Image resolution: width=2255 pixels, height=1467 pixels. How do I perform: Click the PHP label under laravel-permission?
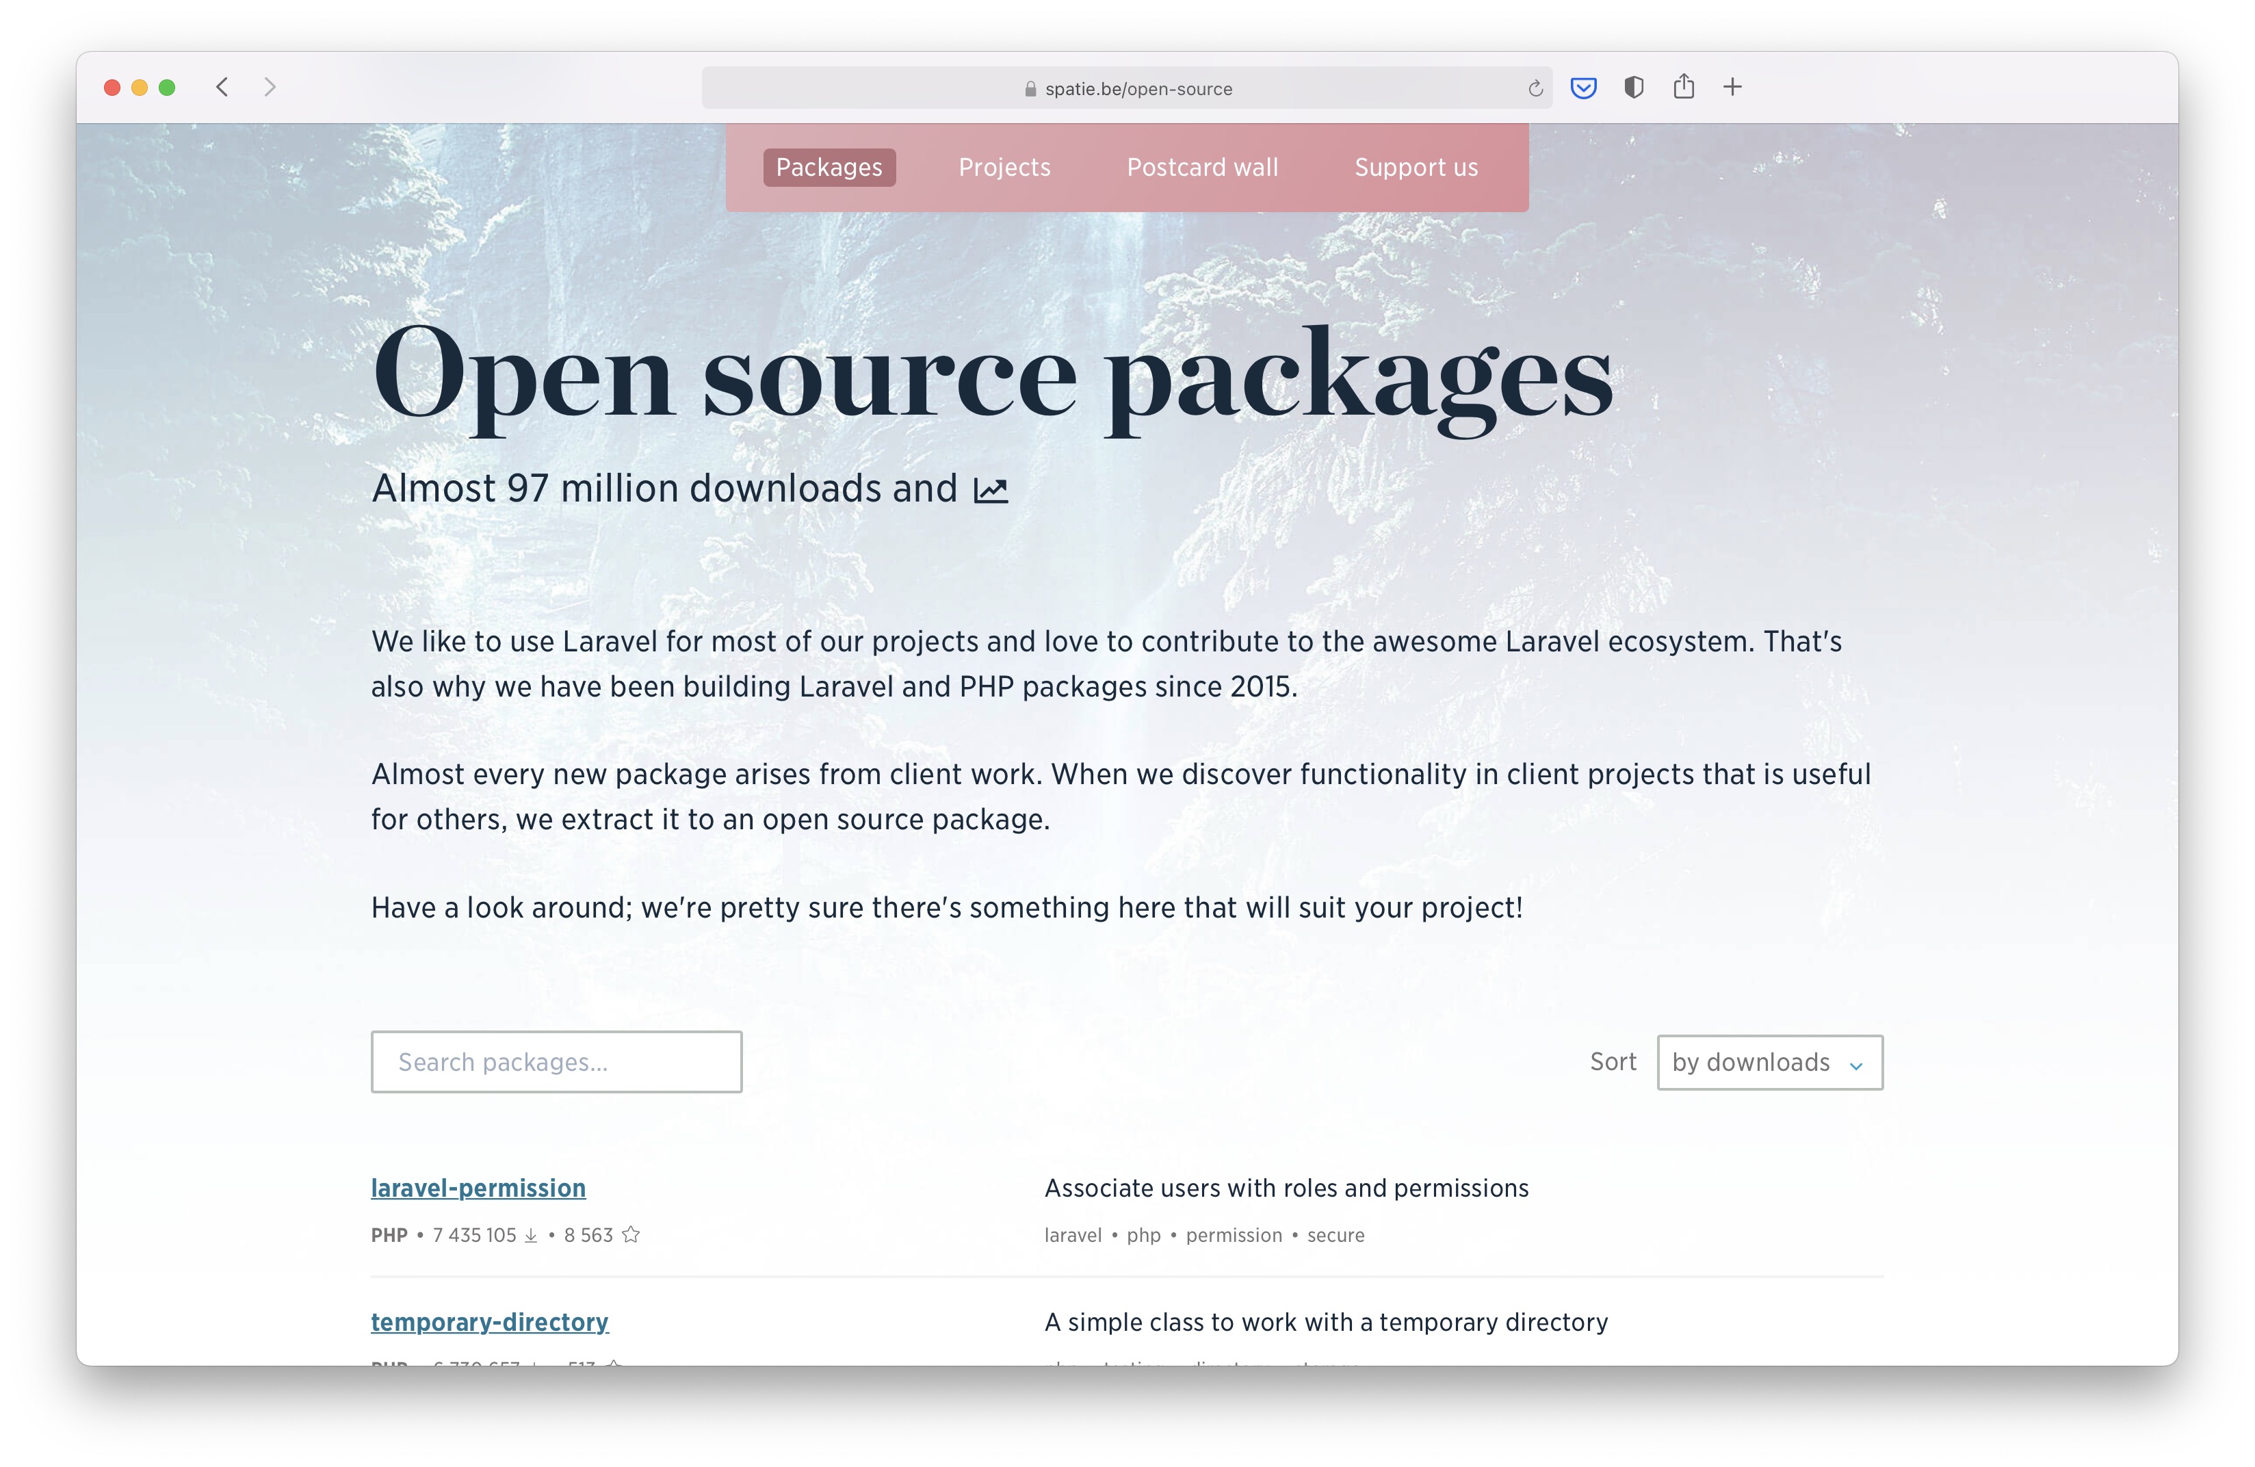[x=389, y=1235]
